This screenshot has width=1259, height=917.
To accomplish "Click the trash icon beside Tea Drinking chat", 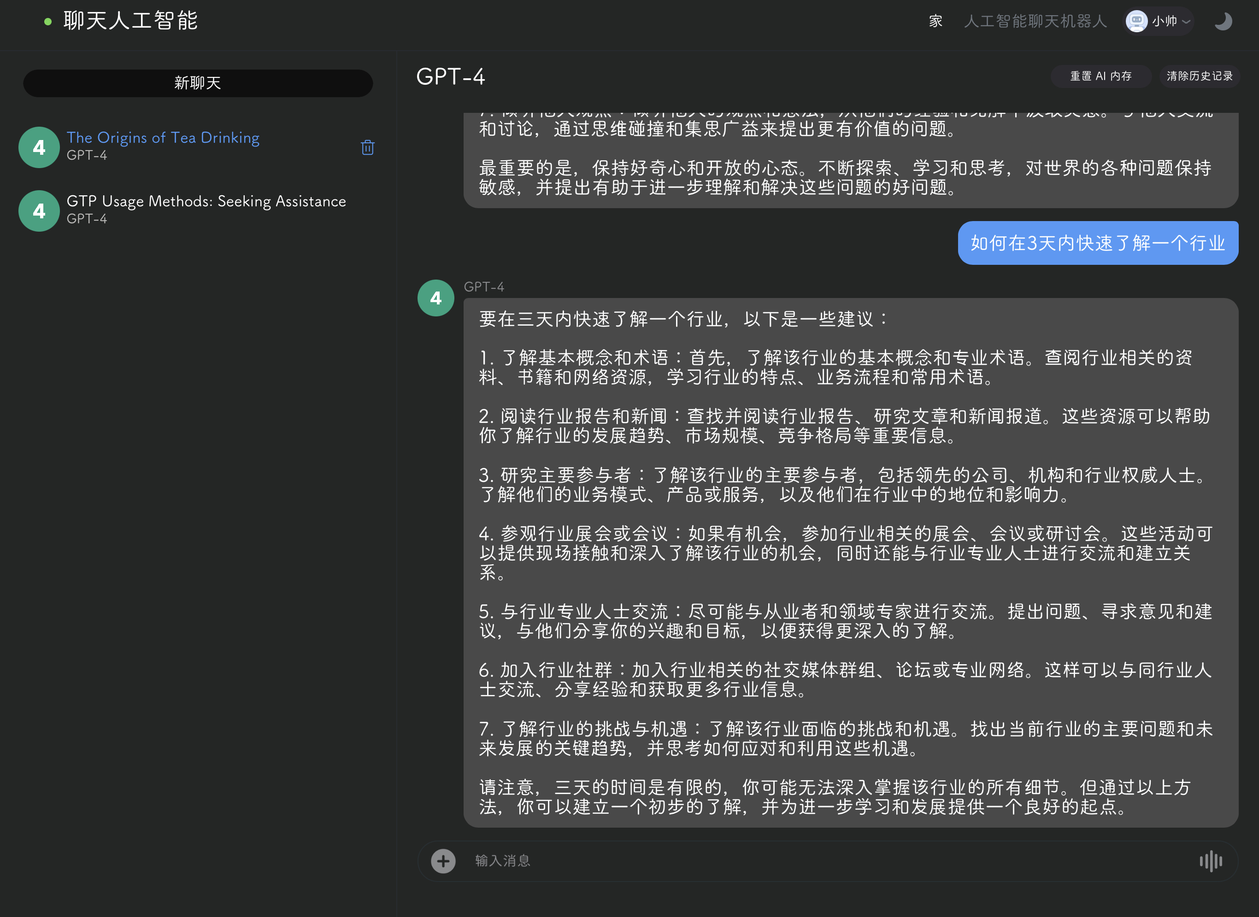I will pyautogui.click(x=367, y=147).
